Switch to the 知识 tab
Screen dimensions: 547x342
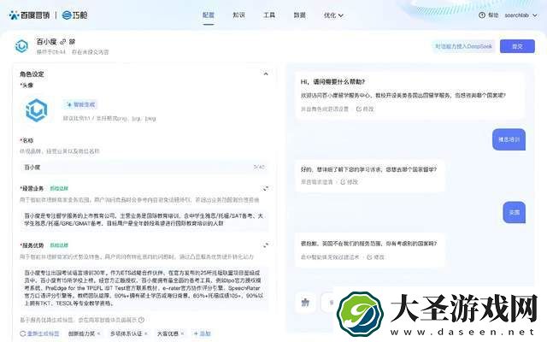(x=238, y=15)
